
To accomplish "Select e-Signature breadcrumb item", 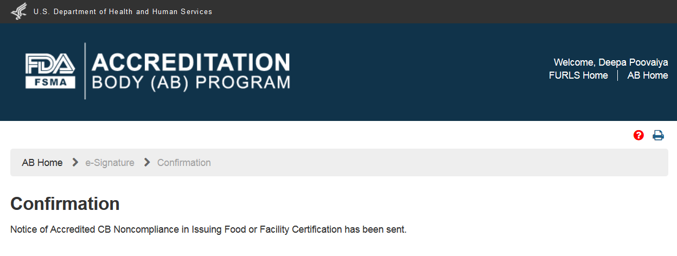I will [x=110, y=163].
